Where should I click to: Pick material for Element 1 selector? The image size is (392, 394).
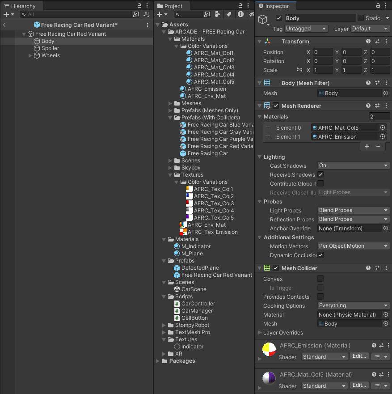[383, 137]
